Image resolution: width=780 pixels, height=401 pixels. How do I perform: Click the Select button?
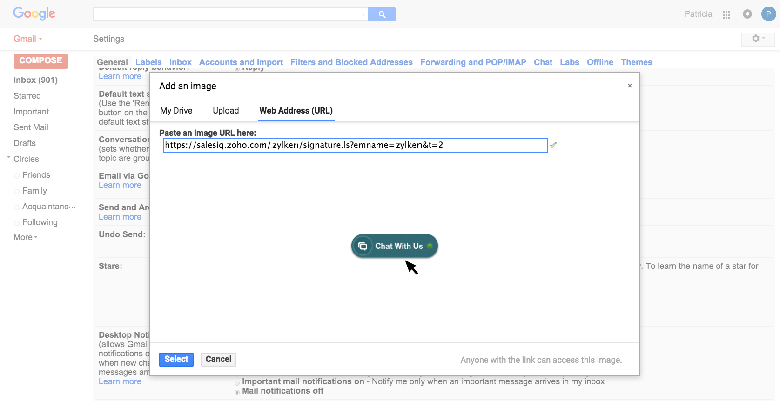(x=176, y=359)
